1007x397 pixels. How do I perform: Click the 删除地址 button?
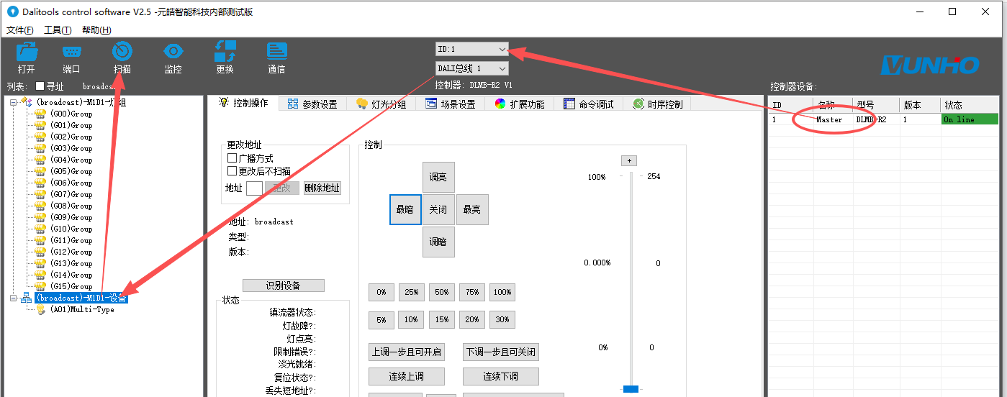tap(322, 188)
